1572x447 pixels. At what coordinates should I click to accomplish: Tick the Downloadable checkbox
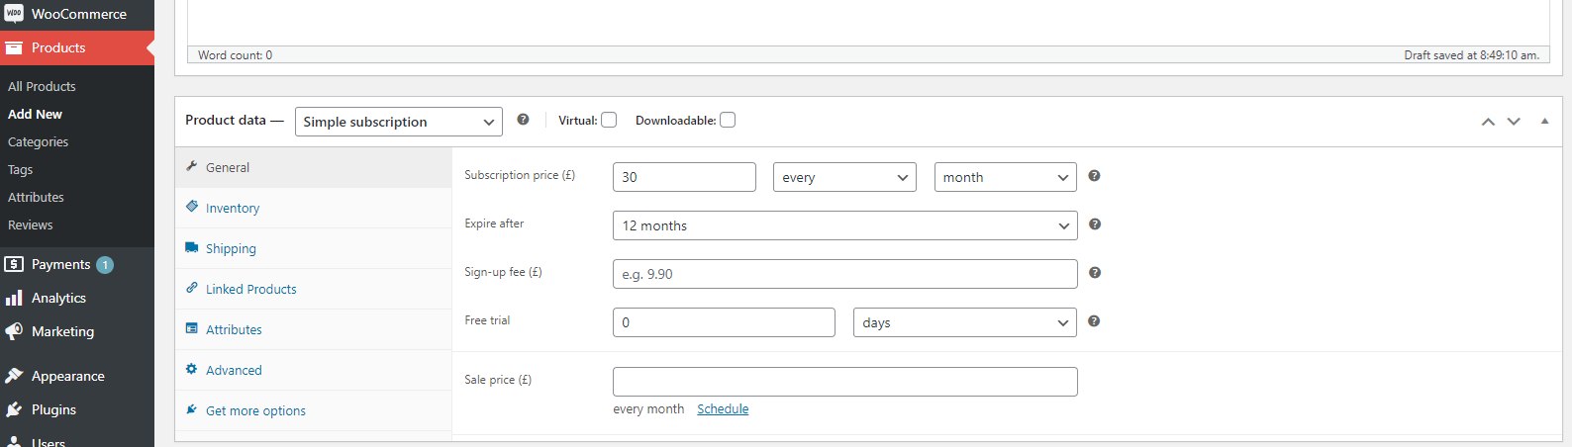[728, 121]
